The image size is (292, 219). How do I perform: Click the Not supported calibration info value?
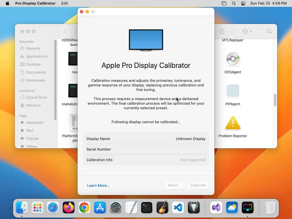click(193, 160)
